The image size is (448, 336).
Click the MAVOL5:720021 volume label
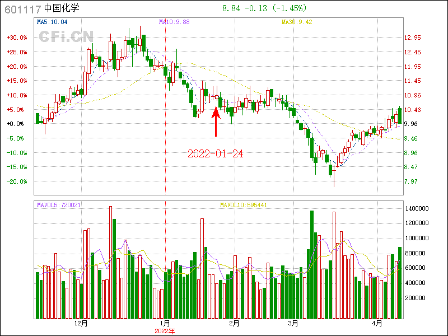click(x=59, y=205)
